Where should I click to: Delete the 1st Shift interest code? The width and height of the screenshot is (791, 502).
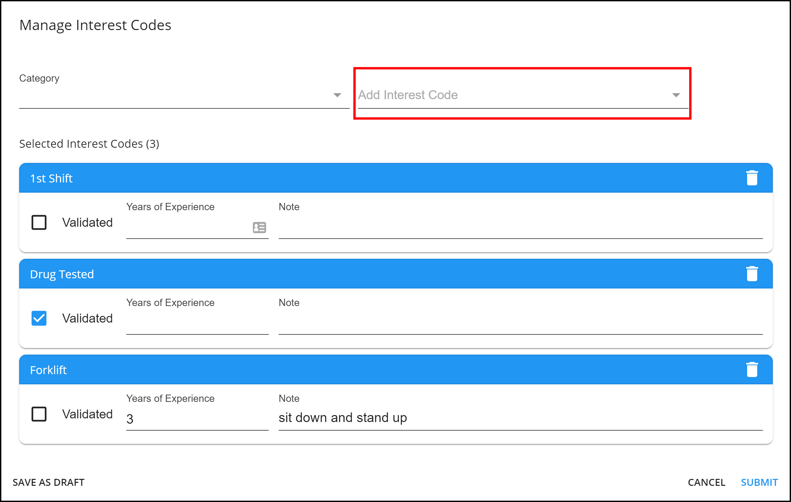point(752,178)
